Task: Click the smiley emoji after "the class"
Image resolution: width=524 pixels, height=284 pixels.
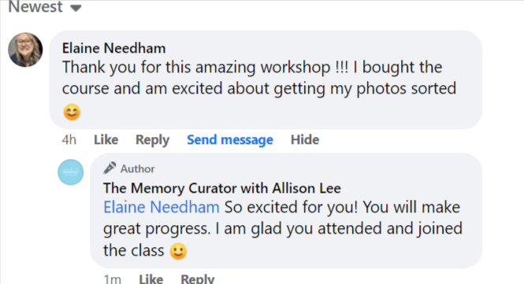Action: pos(178,251)
